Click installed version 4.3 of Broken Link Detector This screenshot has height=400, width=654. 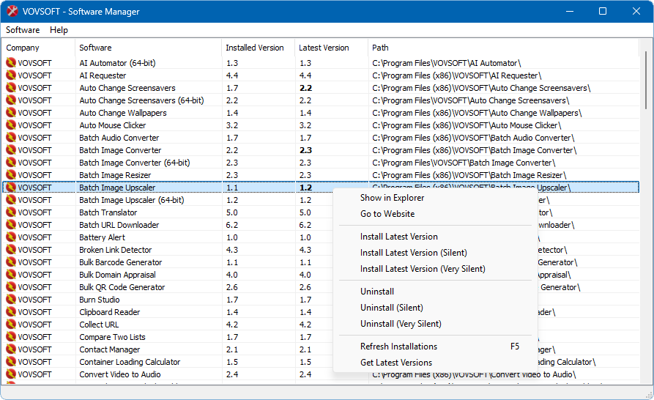[x=232, y=250]
